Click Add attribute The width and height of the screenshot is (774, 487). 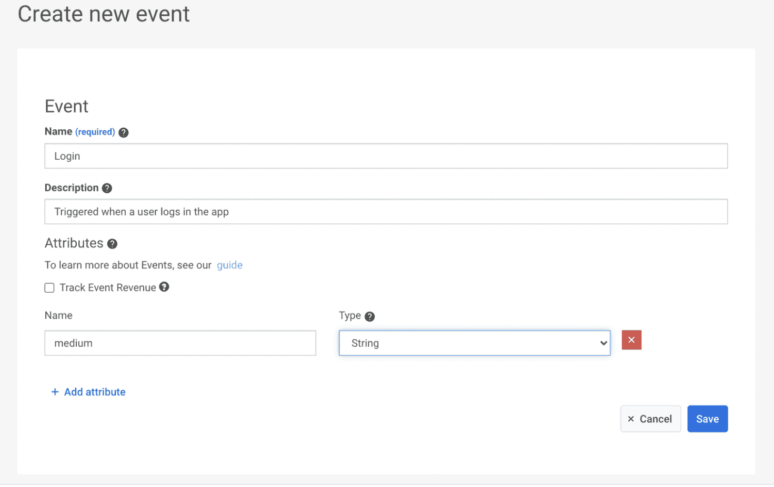point(95,391)
